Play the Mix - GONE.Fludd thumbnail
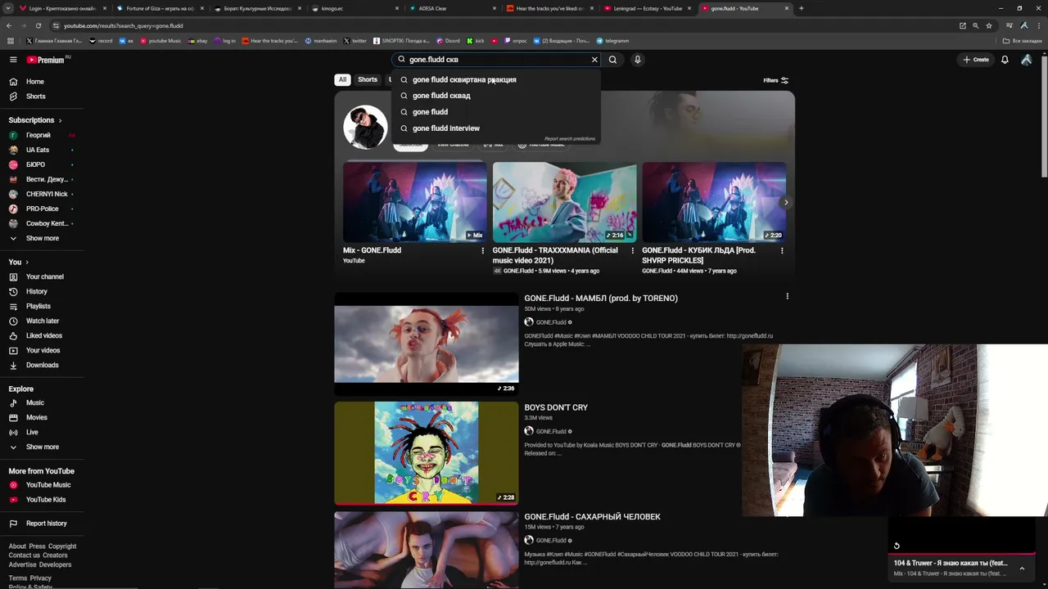 pyautogui.click(x=414, y=202)
